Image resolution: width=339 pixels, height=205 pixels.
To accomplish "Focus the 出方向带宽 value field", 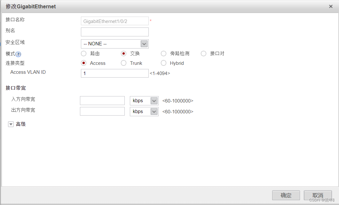I will (102, 111).
